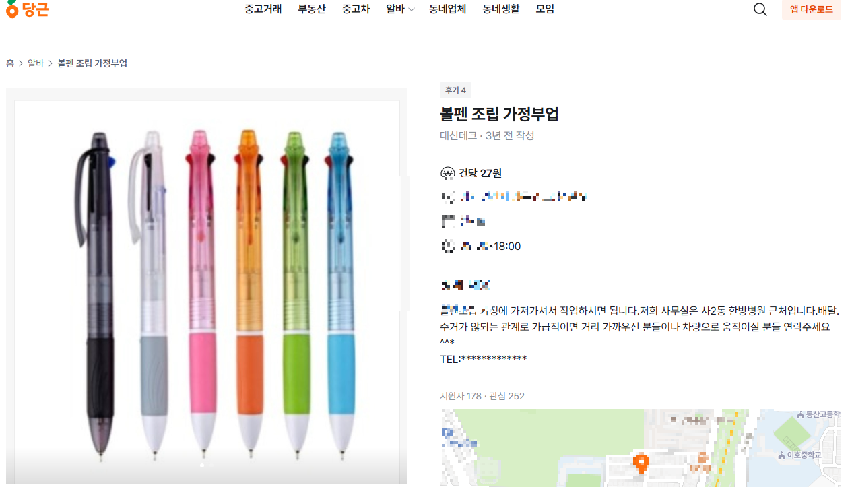Click the calendar-style icon on the third info row
The image size is (850, 487).
coord(448,220)
